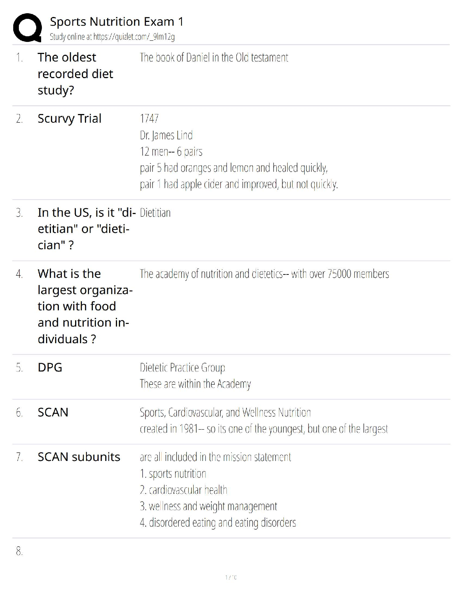This screenshot has width=462, height=598.
Task: Click the "pair 5 had oranges" line
Action: (233, 168)
